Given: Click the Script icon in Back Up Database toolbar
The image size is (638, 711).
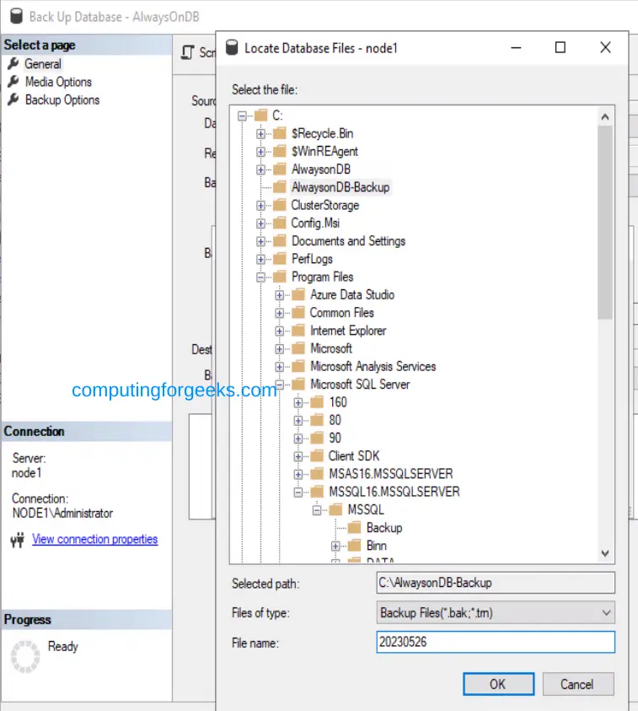Looking at the screenshot, I should tap(188, 52).
